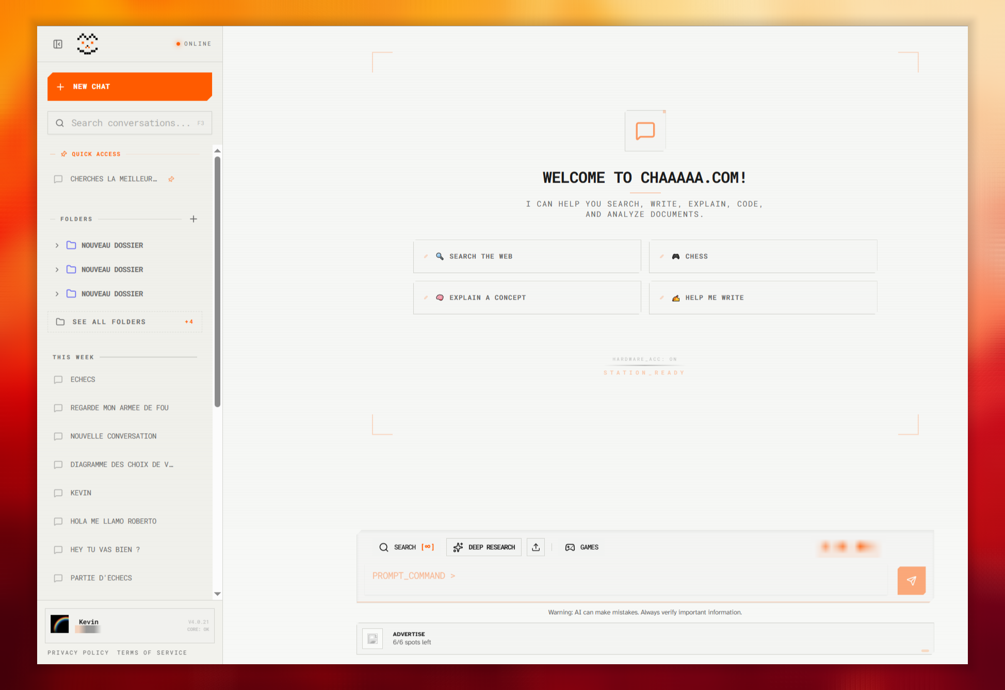This screenshot has width=1005, height=690.
Task: Add a new folder with plus icon
Action: [x=193, y=219]
